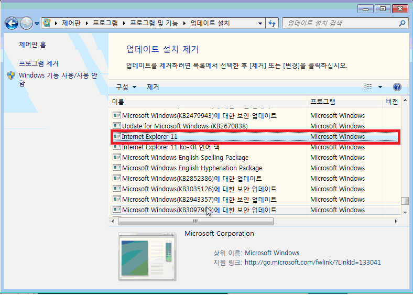Open 프로그램 제거 link
Screen dimensions: 413x295
[x=38, y=63]
